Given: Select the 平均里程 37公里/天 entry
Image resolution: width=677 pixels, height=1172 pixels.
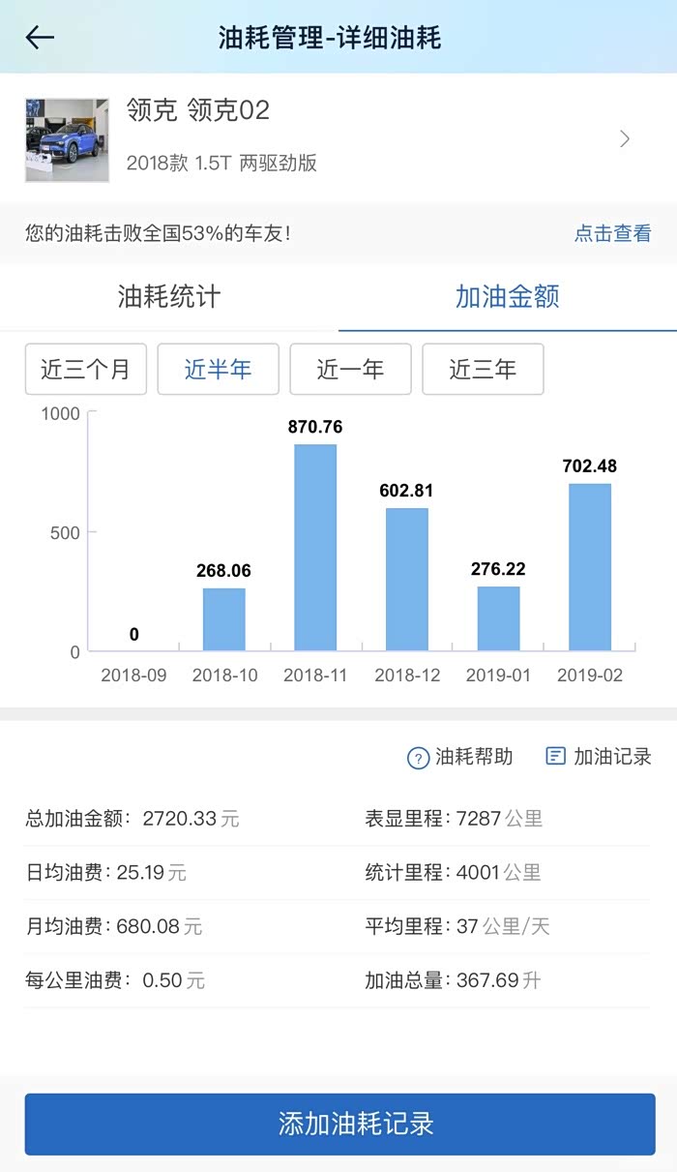Looking at the screenshot, I should 457,927.
